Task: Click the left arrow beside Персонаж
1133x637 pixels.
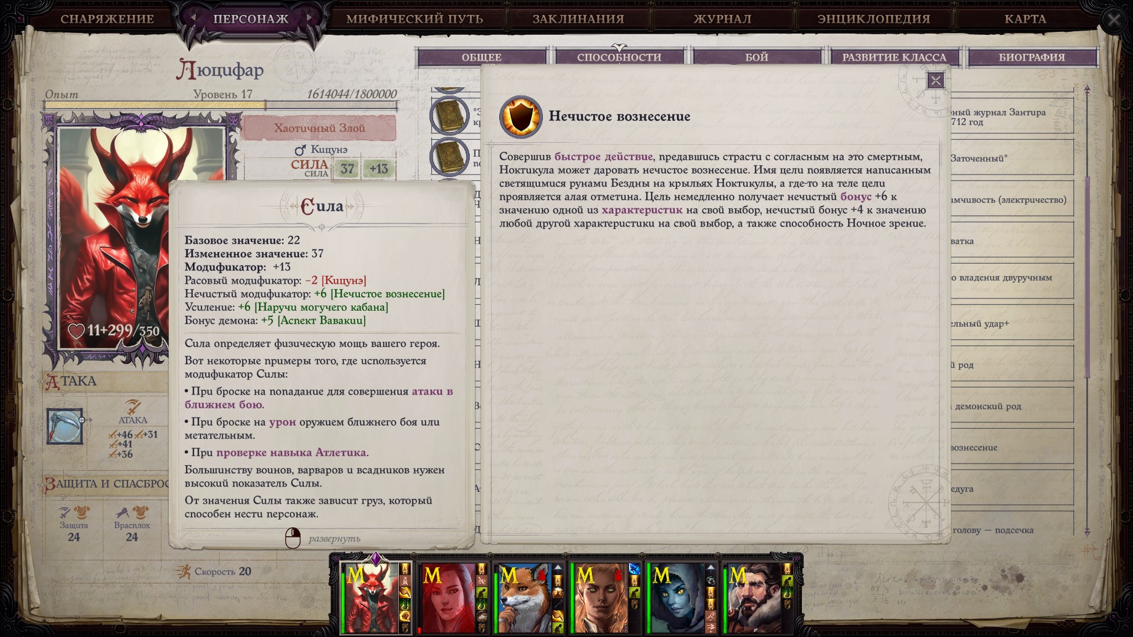Action: tap(192, 18)
